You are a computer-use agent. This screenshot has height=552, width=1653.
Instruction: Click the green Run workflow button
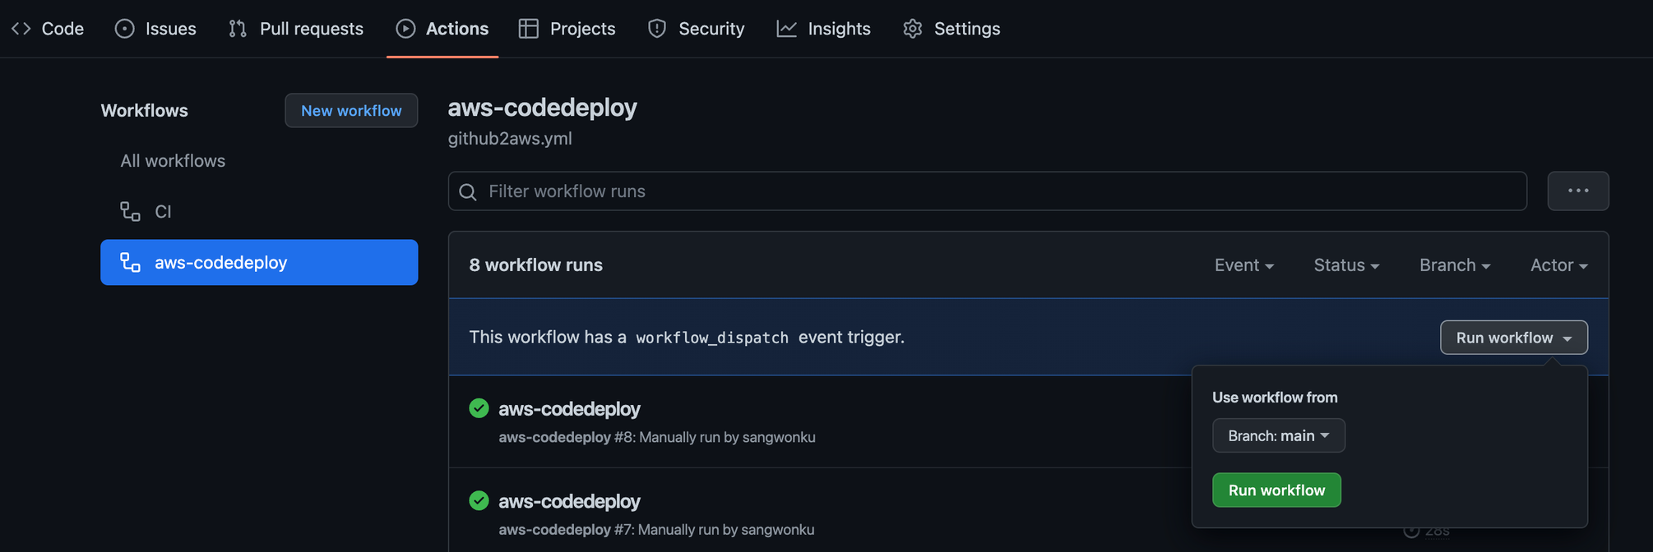click(1276, 490)
